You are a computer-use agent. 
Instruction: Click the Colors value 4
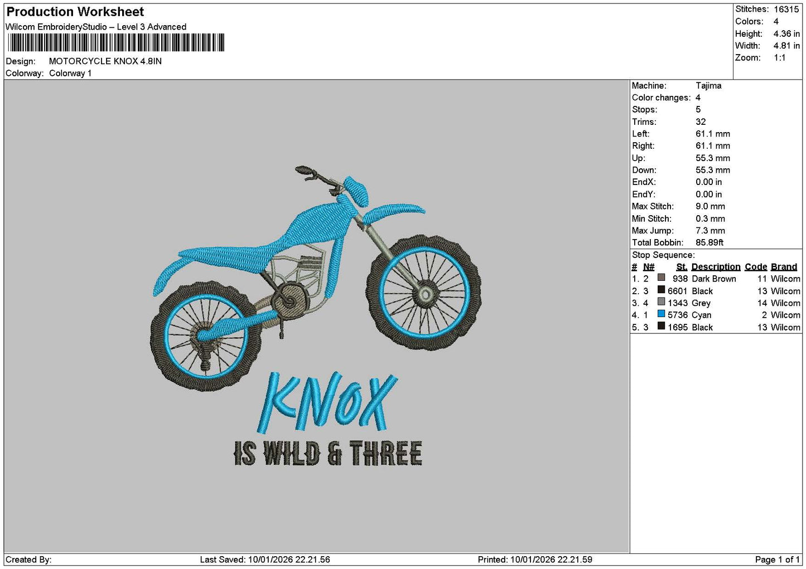pyautogui.click(x=776, y=21)
